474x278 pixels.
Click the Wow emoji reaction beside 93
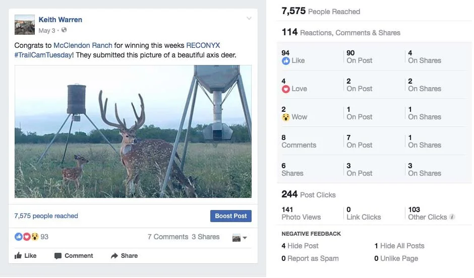click(35, 237)
